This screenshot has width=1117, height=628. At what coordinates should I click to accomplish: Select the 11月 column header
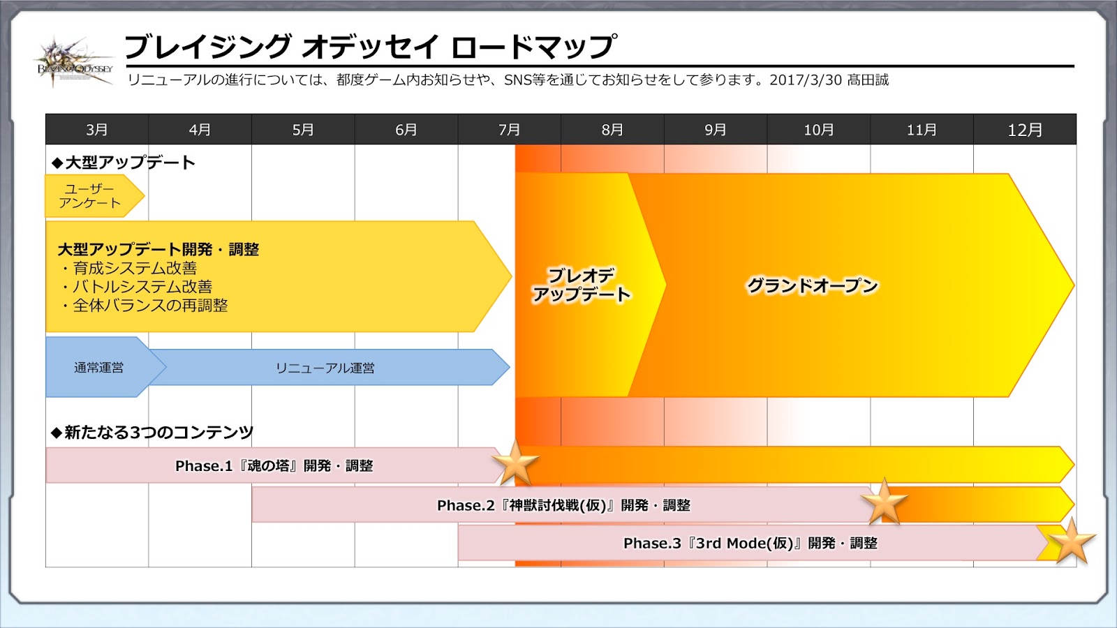tap(922, 130)
